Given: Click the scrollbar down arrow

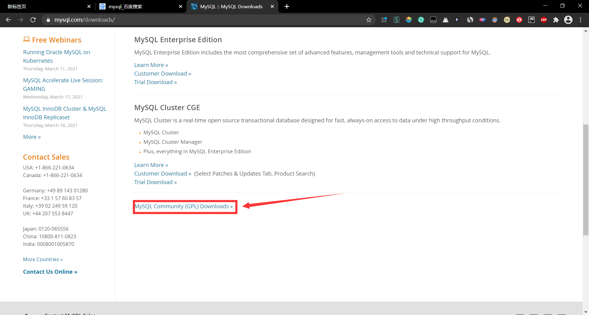Looking at the screenshot, I should pos(586,312).
